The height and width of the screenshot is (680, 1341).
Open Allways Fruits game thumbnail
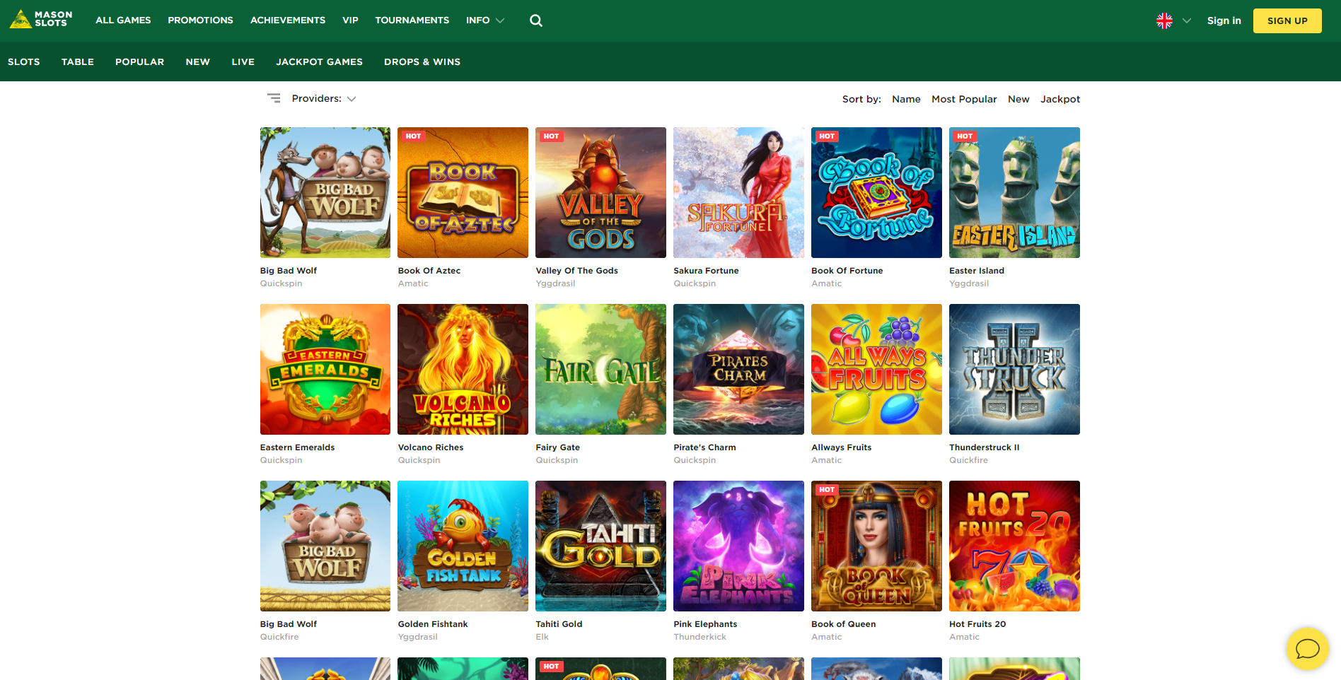877,369
